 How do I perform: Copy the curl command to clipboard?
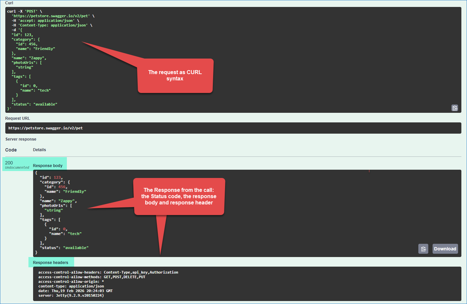[455, 108]
